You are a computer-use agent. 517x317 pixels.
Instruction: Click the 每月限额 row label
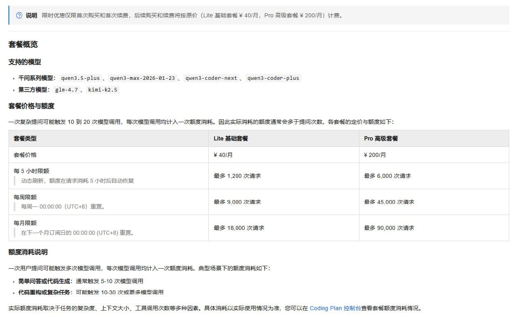[x=25, y=223]
